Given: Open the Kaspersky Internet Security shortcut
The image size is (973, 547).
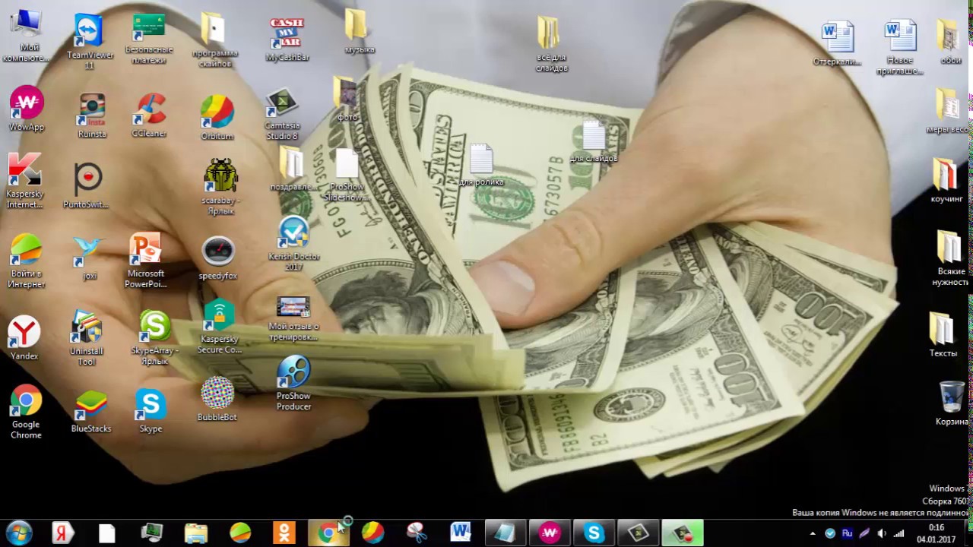Looking at the screenshot, I should point(24,172).
